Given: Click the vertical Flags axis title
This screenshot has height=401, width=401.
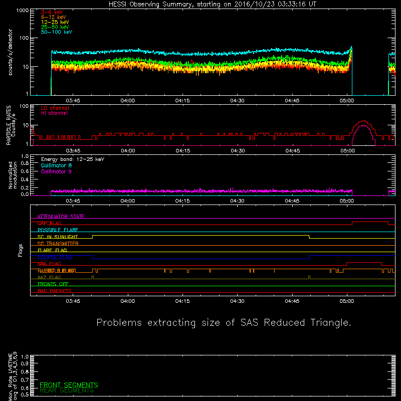Looking at the screenshot, I should pyautogui.click(x=21, y=250).
